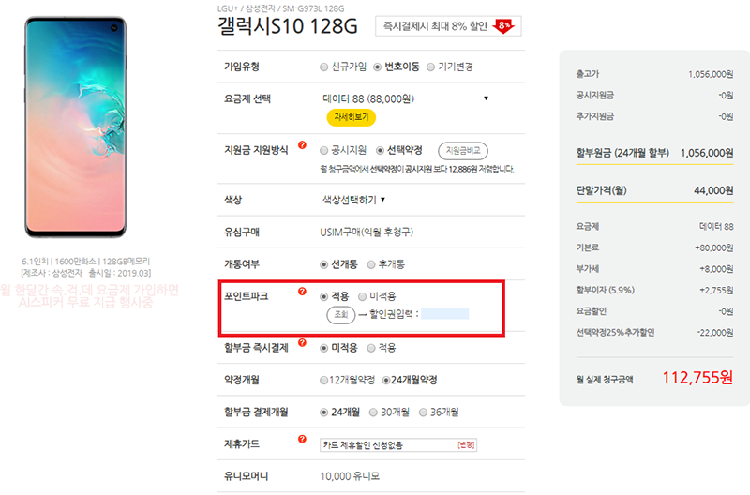The image size is (750, 495).
Task: Select 36개월 installment period
Action: click(x=423, y=412)
